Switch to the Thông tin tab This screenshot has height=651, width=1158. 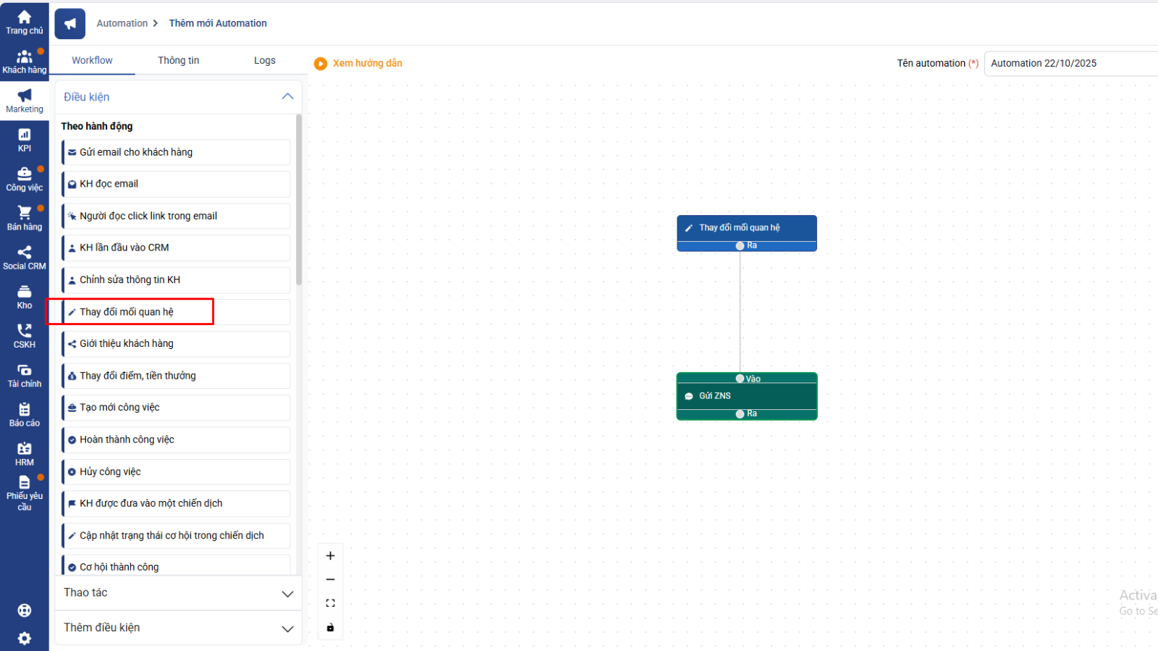pyautogui.click(x=178, y=60)
